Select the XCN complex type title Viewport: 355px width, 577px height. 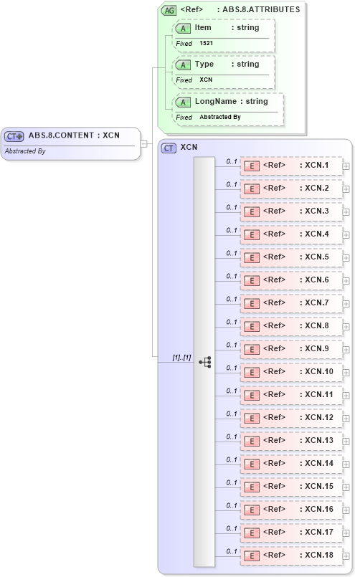189,147
